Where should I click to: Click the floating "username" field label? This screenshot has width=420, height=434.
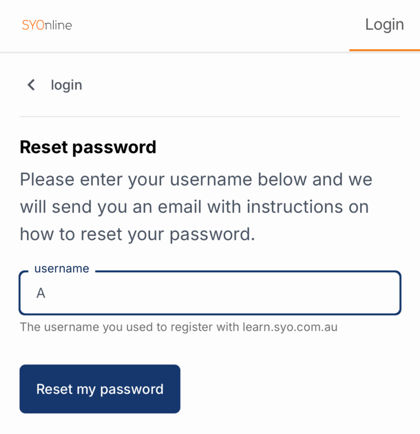pyautogui.click(x=62, y=269)
